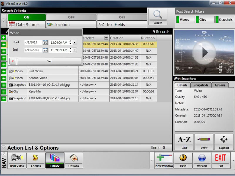
Task: Click green plus for 00-21-14 snapshot row
Action: [4, 85]
